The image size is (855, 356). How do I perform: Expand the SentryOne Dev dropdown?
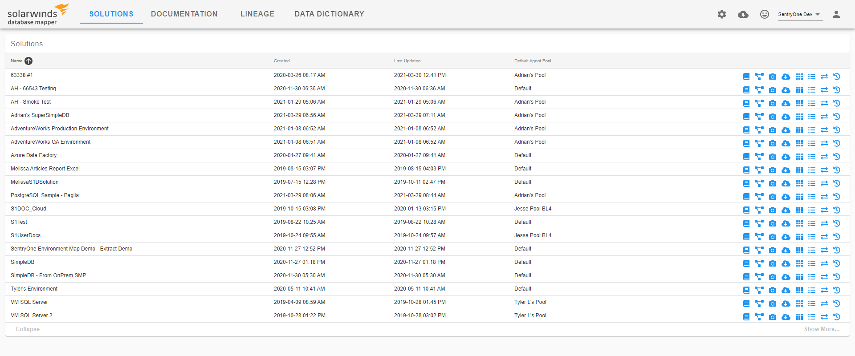click(799, 14)
